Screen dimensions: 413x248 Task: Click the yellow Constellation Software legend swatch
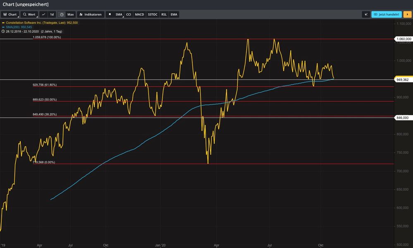[x=3, y=23]
